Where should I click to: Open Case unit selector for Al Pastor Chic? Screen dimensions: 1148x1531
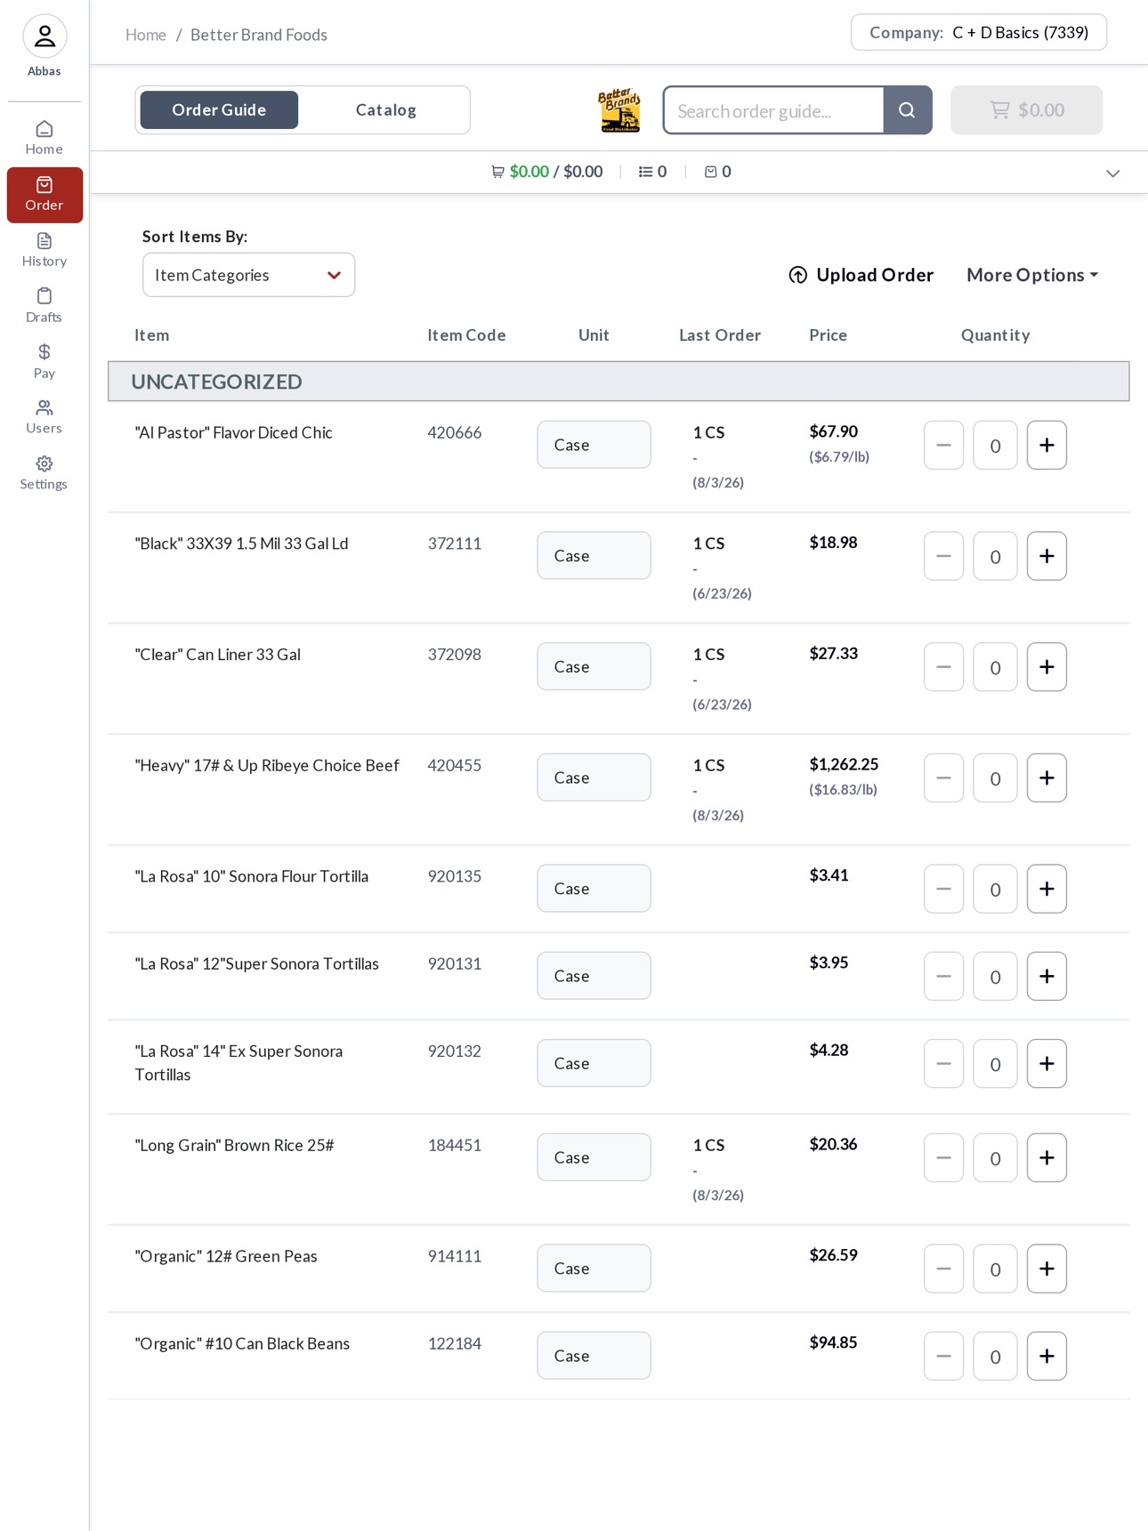pyautogui.click(x=594, y=445)
